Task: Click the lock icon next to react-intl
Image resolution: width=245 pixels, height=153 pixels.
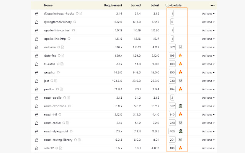Action: 37,115
